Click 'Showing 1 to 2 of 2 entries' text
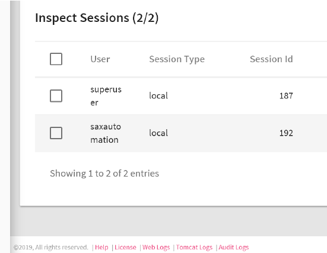Image resolution: width=327 pixels, height=253 pixels. point(104,173)
